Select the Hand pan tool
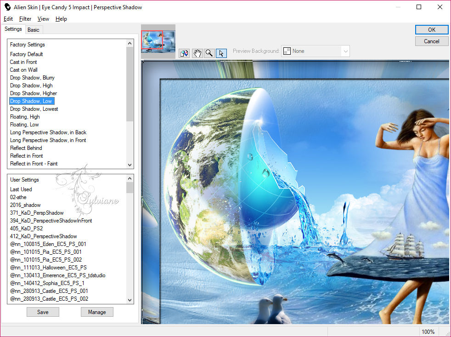451x337 pixels. [x=197, y=53]
